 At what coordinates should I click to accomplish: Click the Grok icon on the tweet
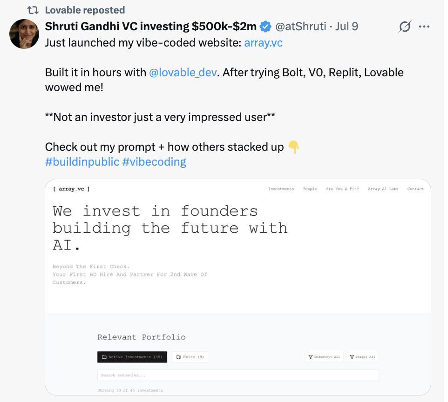405,27
